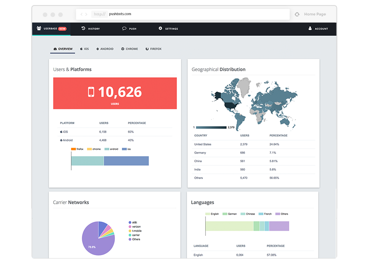This screenshot has height=264, width=380.
Task: Click the browser reload icon
Action: tap(297, 14)
